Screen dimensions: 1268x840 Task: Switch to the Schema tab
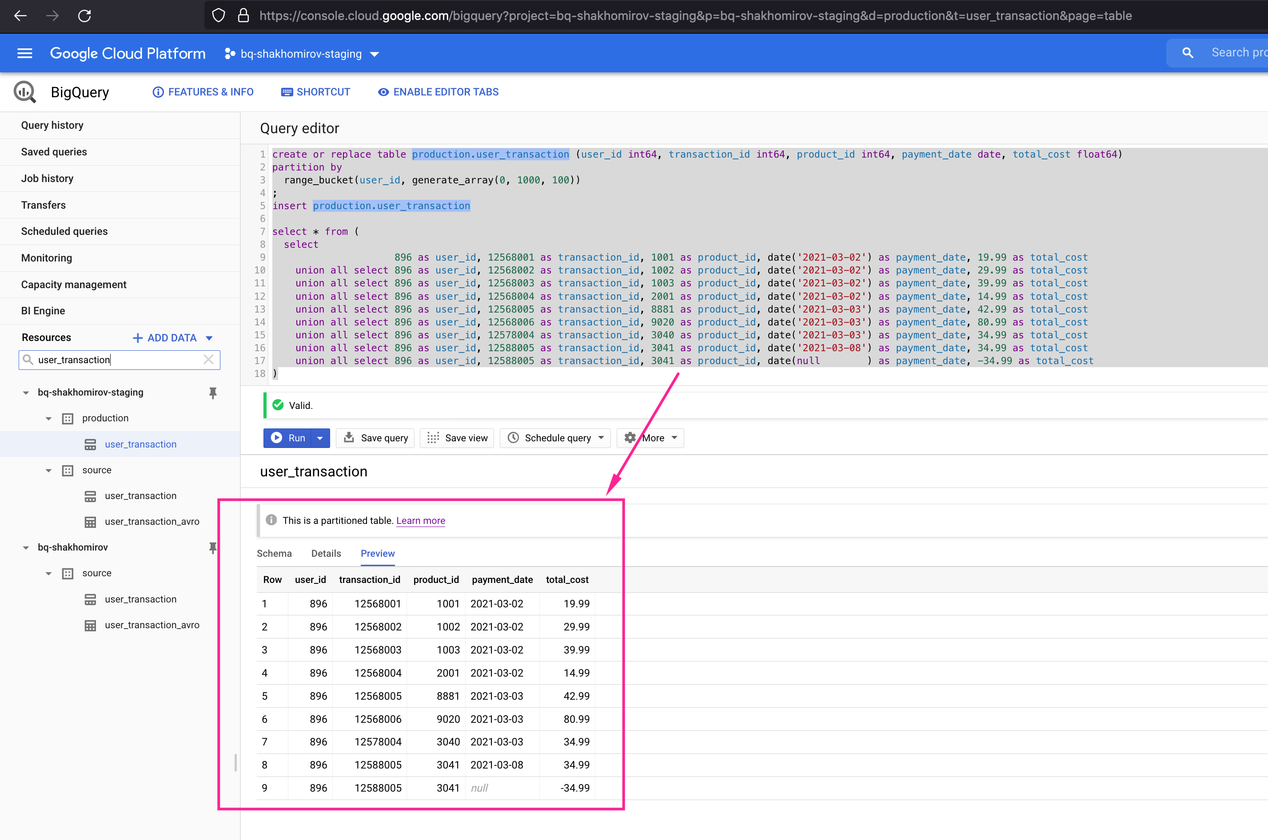(274, 553)
